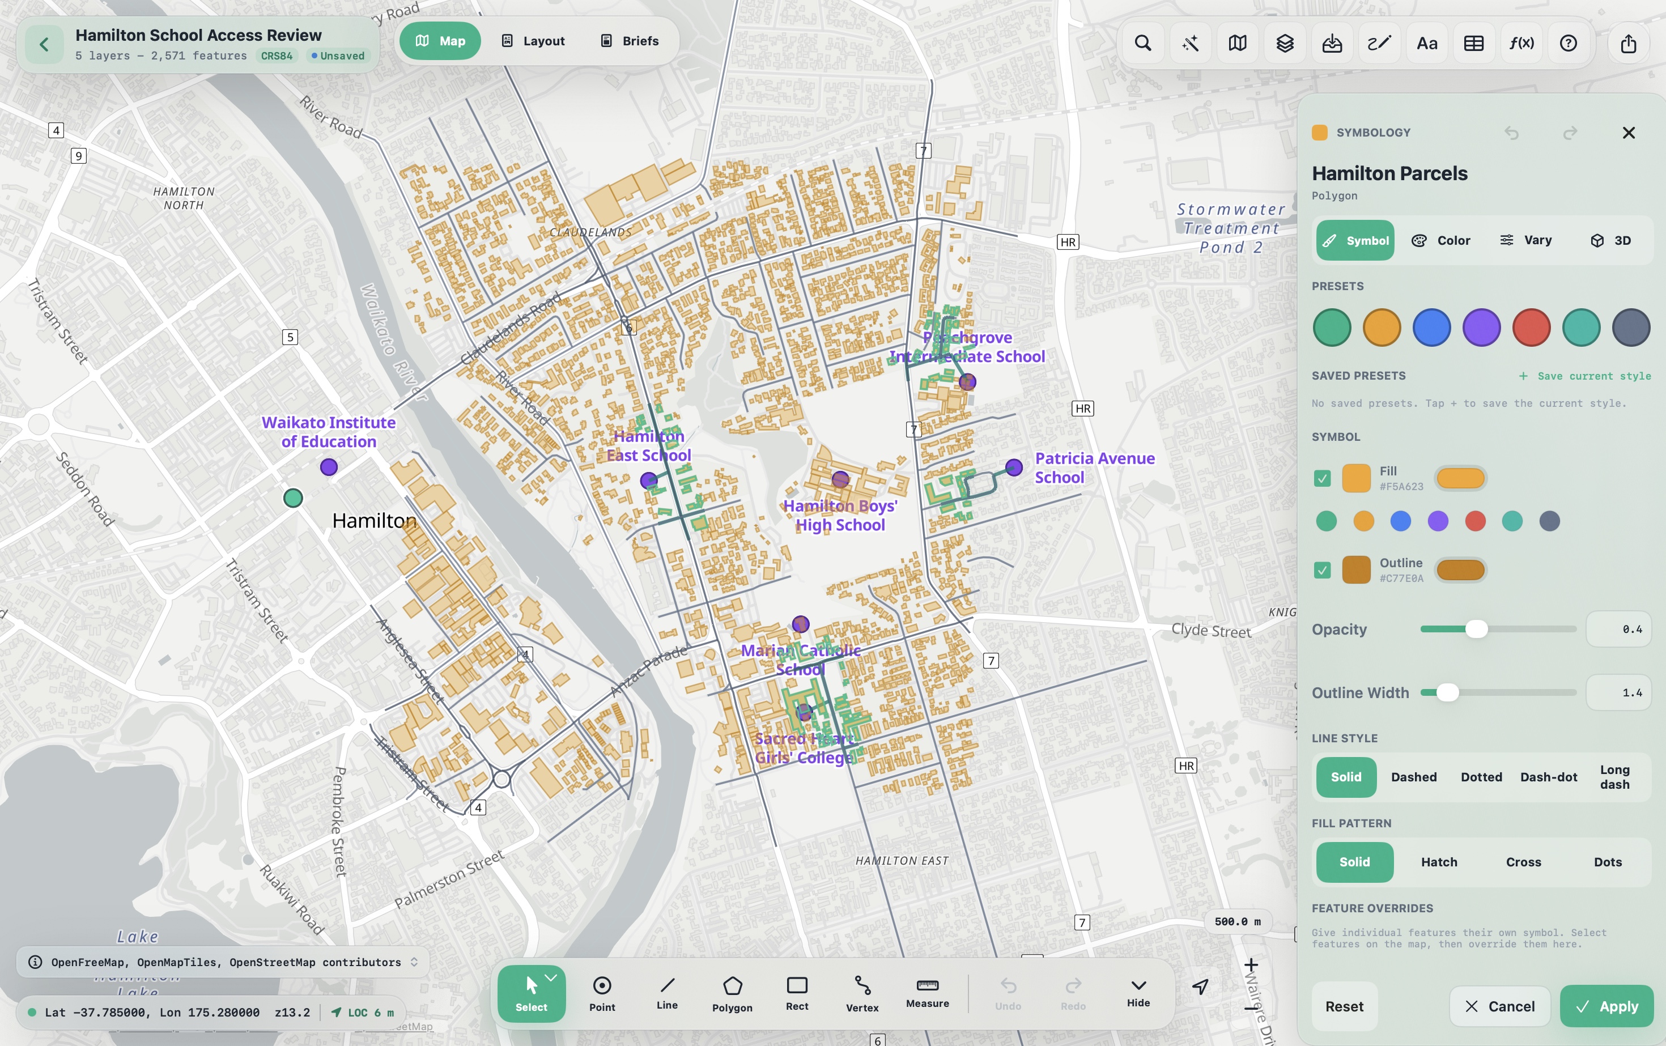Click the LOC 6 m accuracy indicator
Screen dimensions: 1666x1046
pyautogui.click(x=363, y=1013)
